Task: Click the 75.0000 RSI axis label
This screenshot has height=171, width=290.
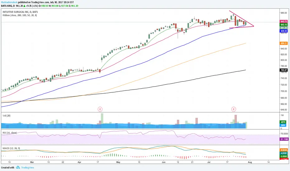Action: (284, 134)
